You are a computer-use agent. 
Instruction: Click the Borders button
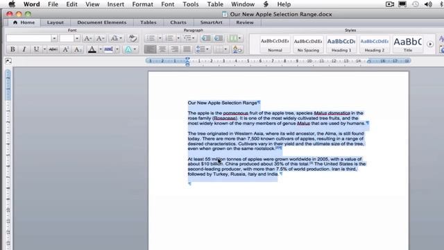(219, 49)
